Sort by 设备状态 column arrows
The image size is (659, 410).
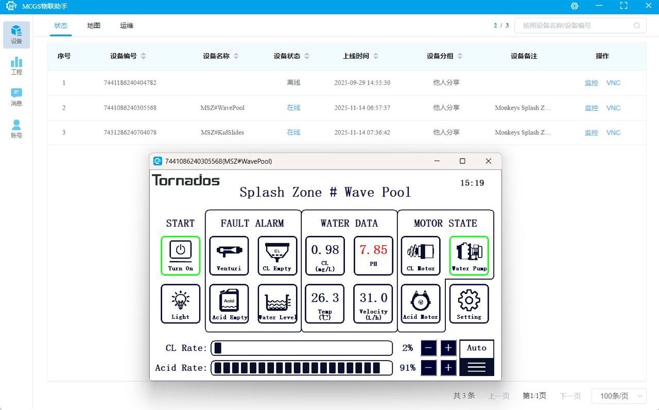(x=307, y=56)
